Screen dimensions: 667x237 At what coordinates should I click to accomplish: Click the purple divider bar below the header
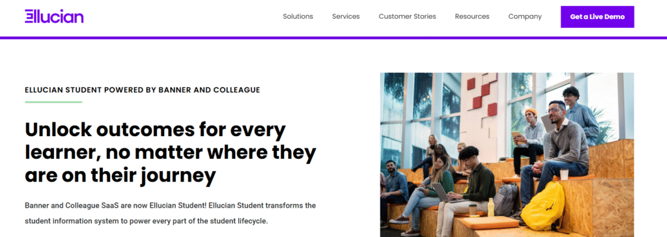point(333,38)
